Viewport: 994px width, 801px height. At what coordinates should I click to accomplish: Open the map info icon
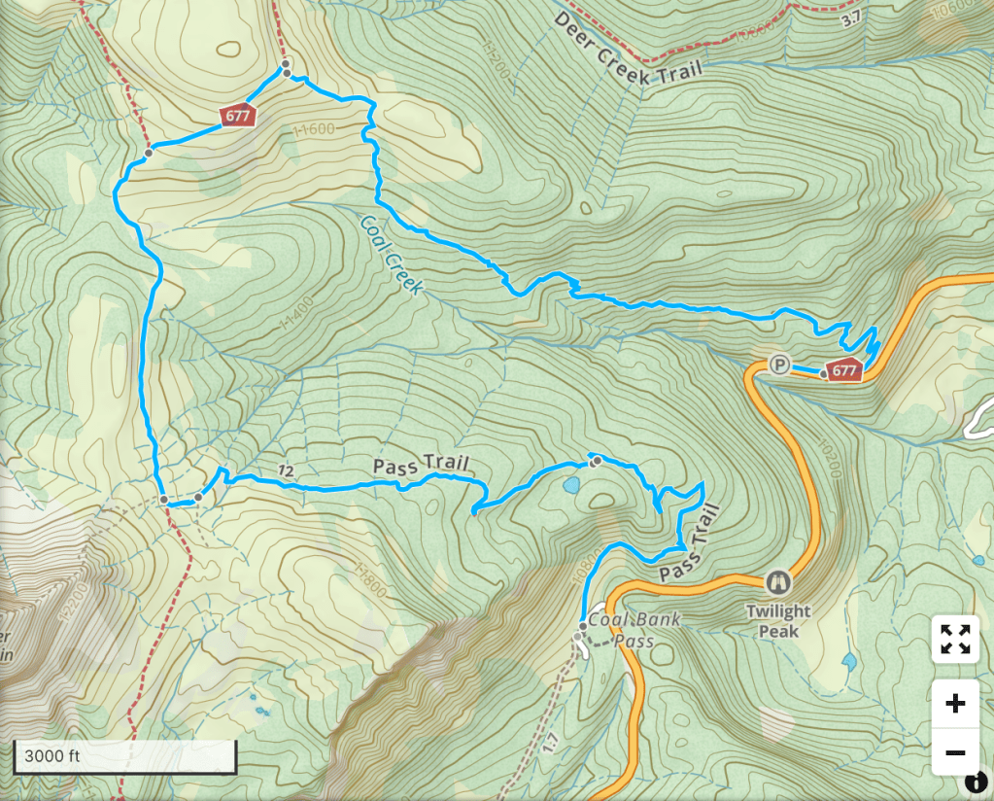(977, 782)
